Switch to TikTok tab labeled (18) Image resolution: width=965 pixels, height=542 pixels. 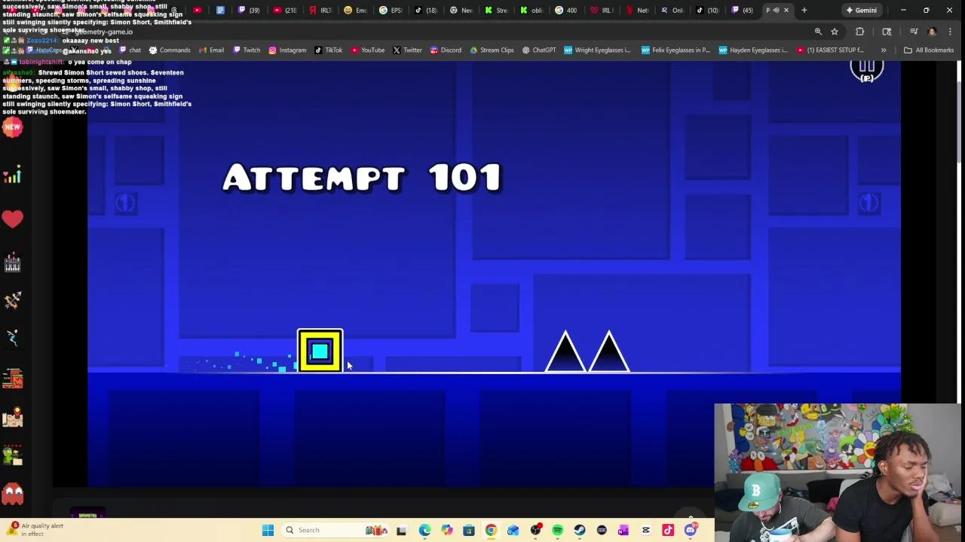coord(426,11)
